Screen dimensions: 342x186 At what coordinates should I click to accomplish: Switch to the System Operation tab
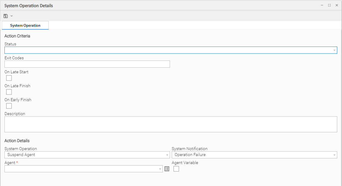pos(25,26)
